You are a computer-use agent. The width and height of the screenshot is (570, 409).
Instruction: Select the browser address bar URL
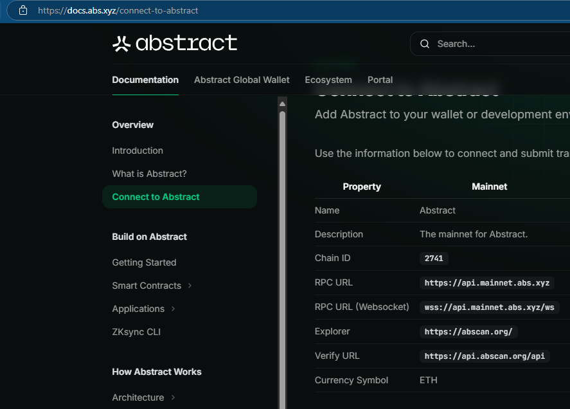tap(118, 10)
